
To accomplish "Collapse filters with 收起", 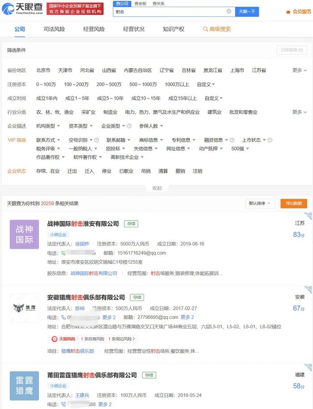I will click(x=157, y=188).
